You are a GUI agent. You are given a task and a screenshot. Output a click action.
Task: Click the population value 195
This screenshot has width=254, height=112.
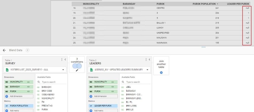click(x=217, y=43)
